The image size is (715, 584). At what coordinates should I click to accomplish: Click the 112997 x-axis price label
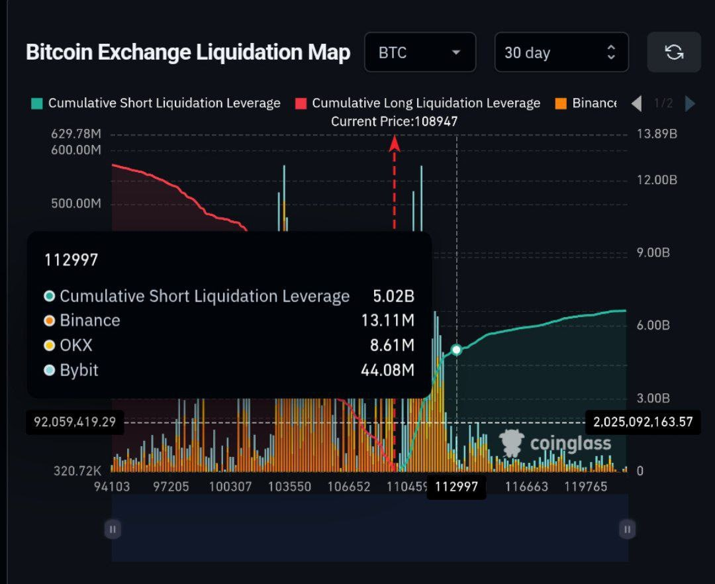456,487
